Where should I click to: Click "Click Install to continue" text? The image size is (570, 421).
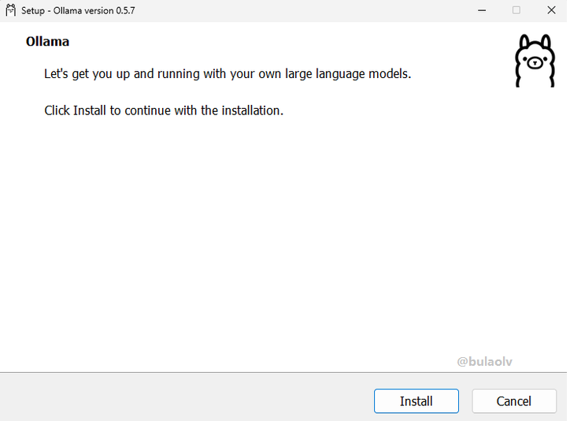[x=164, y=110]
